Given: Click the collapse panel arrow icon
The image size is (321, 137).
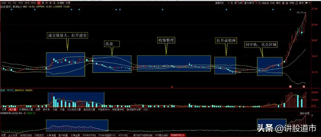Looking at the screenshot, I should coord(306,3).
